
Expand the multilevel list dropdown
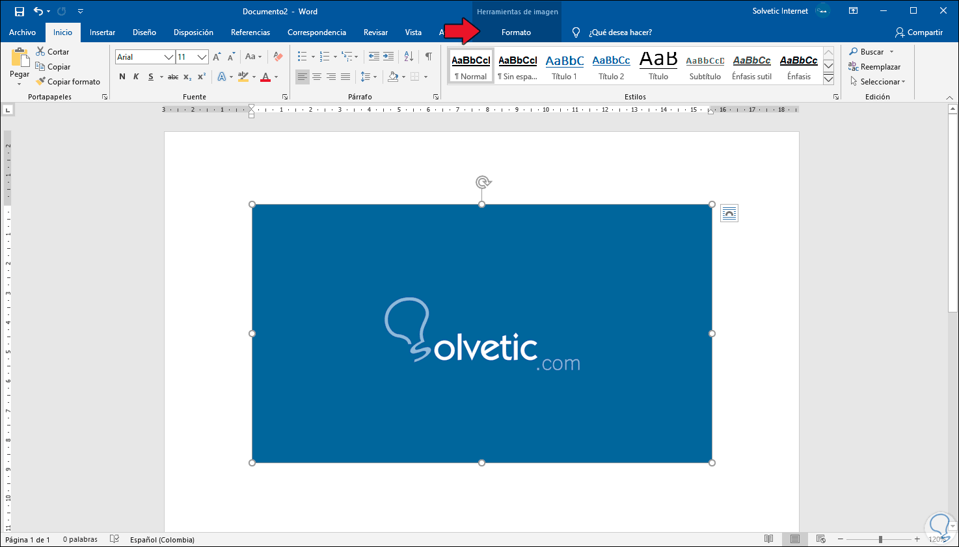pos(357,57)
